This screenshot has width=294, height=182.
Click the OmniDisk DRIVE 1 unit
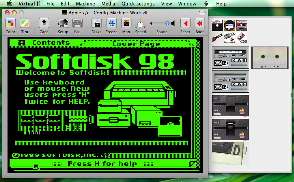pyautogui.click(x=230, y=58)
